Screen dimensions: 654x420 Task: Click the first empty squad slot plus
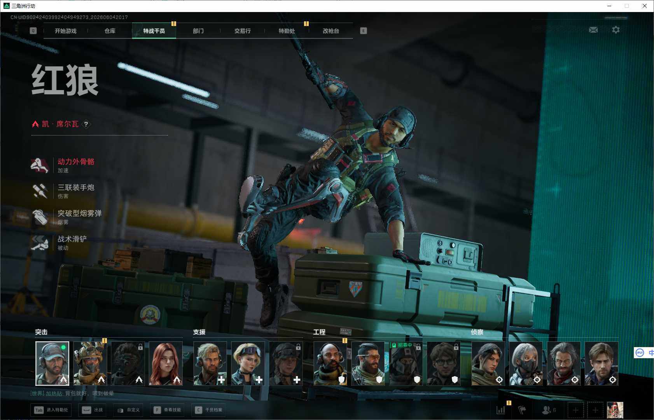[575, 410]
